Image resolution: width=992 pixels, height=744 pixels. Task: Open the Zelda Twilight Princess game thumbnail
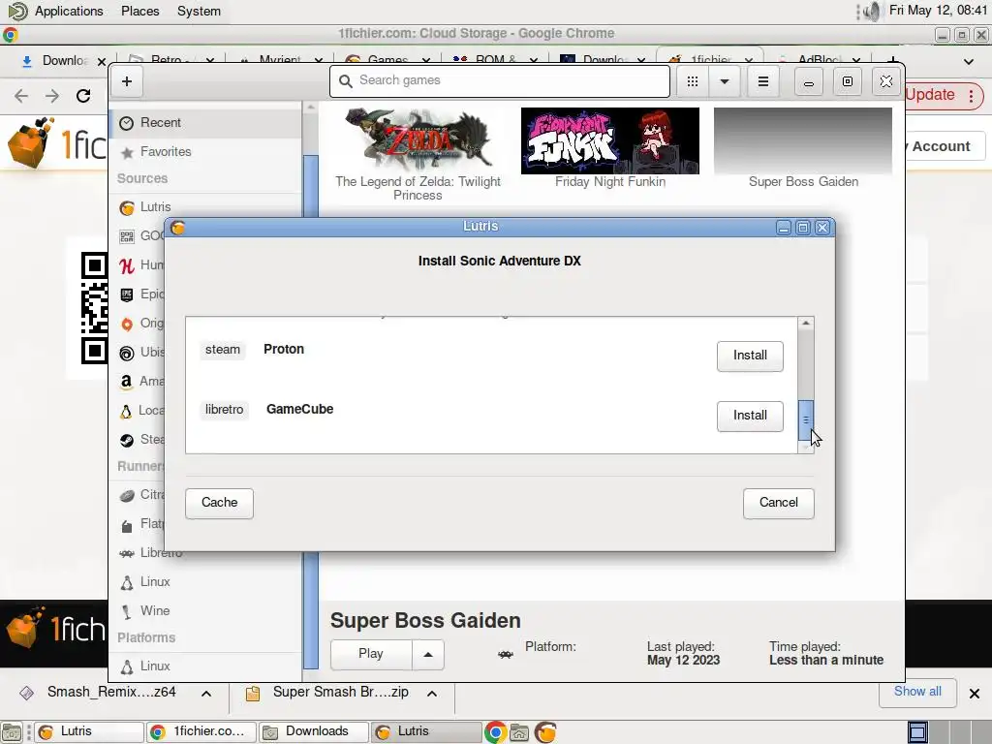click(x=418, y=140)
